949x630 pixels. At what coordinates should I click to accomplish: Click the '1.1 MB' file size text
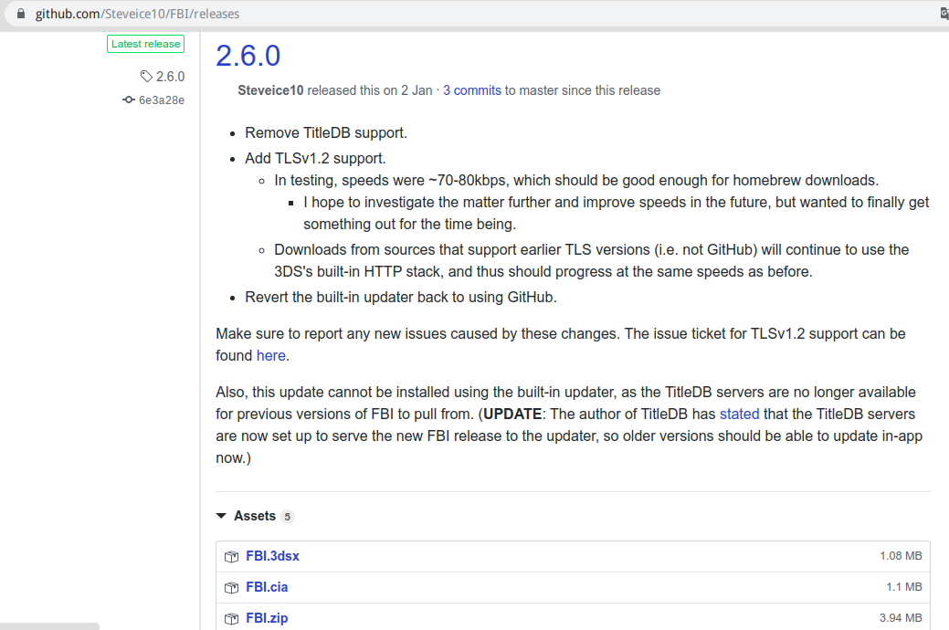904,587
